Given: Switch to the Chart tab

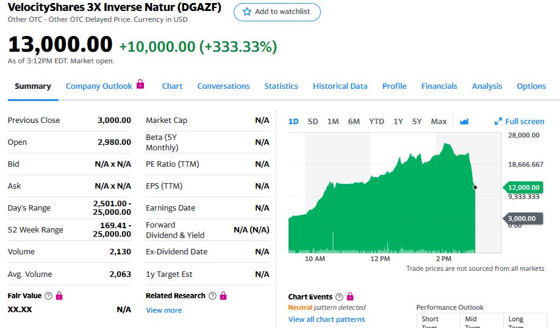Looking at the screenshot, I should pos(172,86).
